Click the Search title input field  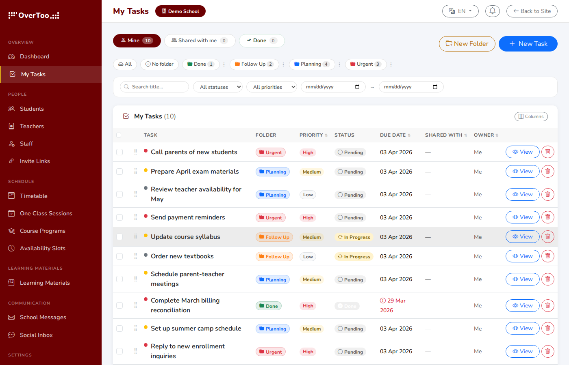(x=154, y=87)
